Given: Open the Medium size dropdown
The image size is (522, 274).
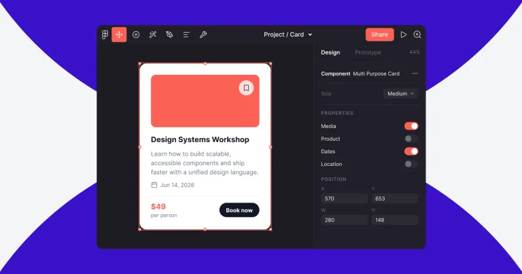Looking at the screenshot, I should 400,94.
